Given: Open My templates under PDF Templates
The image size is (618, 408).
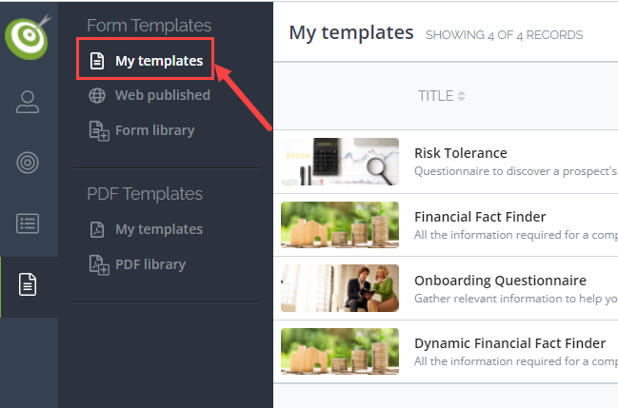Looking at the screenshot, I should tap(159, 229).
